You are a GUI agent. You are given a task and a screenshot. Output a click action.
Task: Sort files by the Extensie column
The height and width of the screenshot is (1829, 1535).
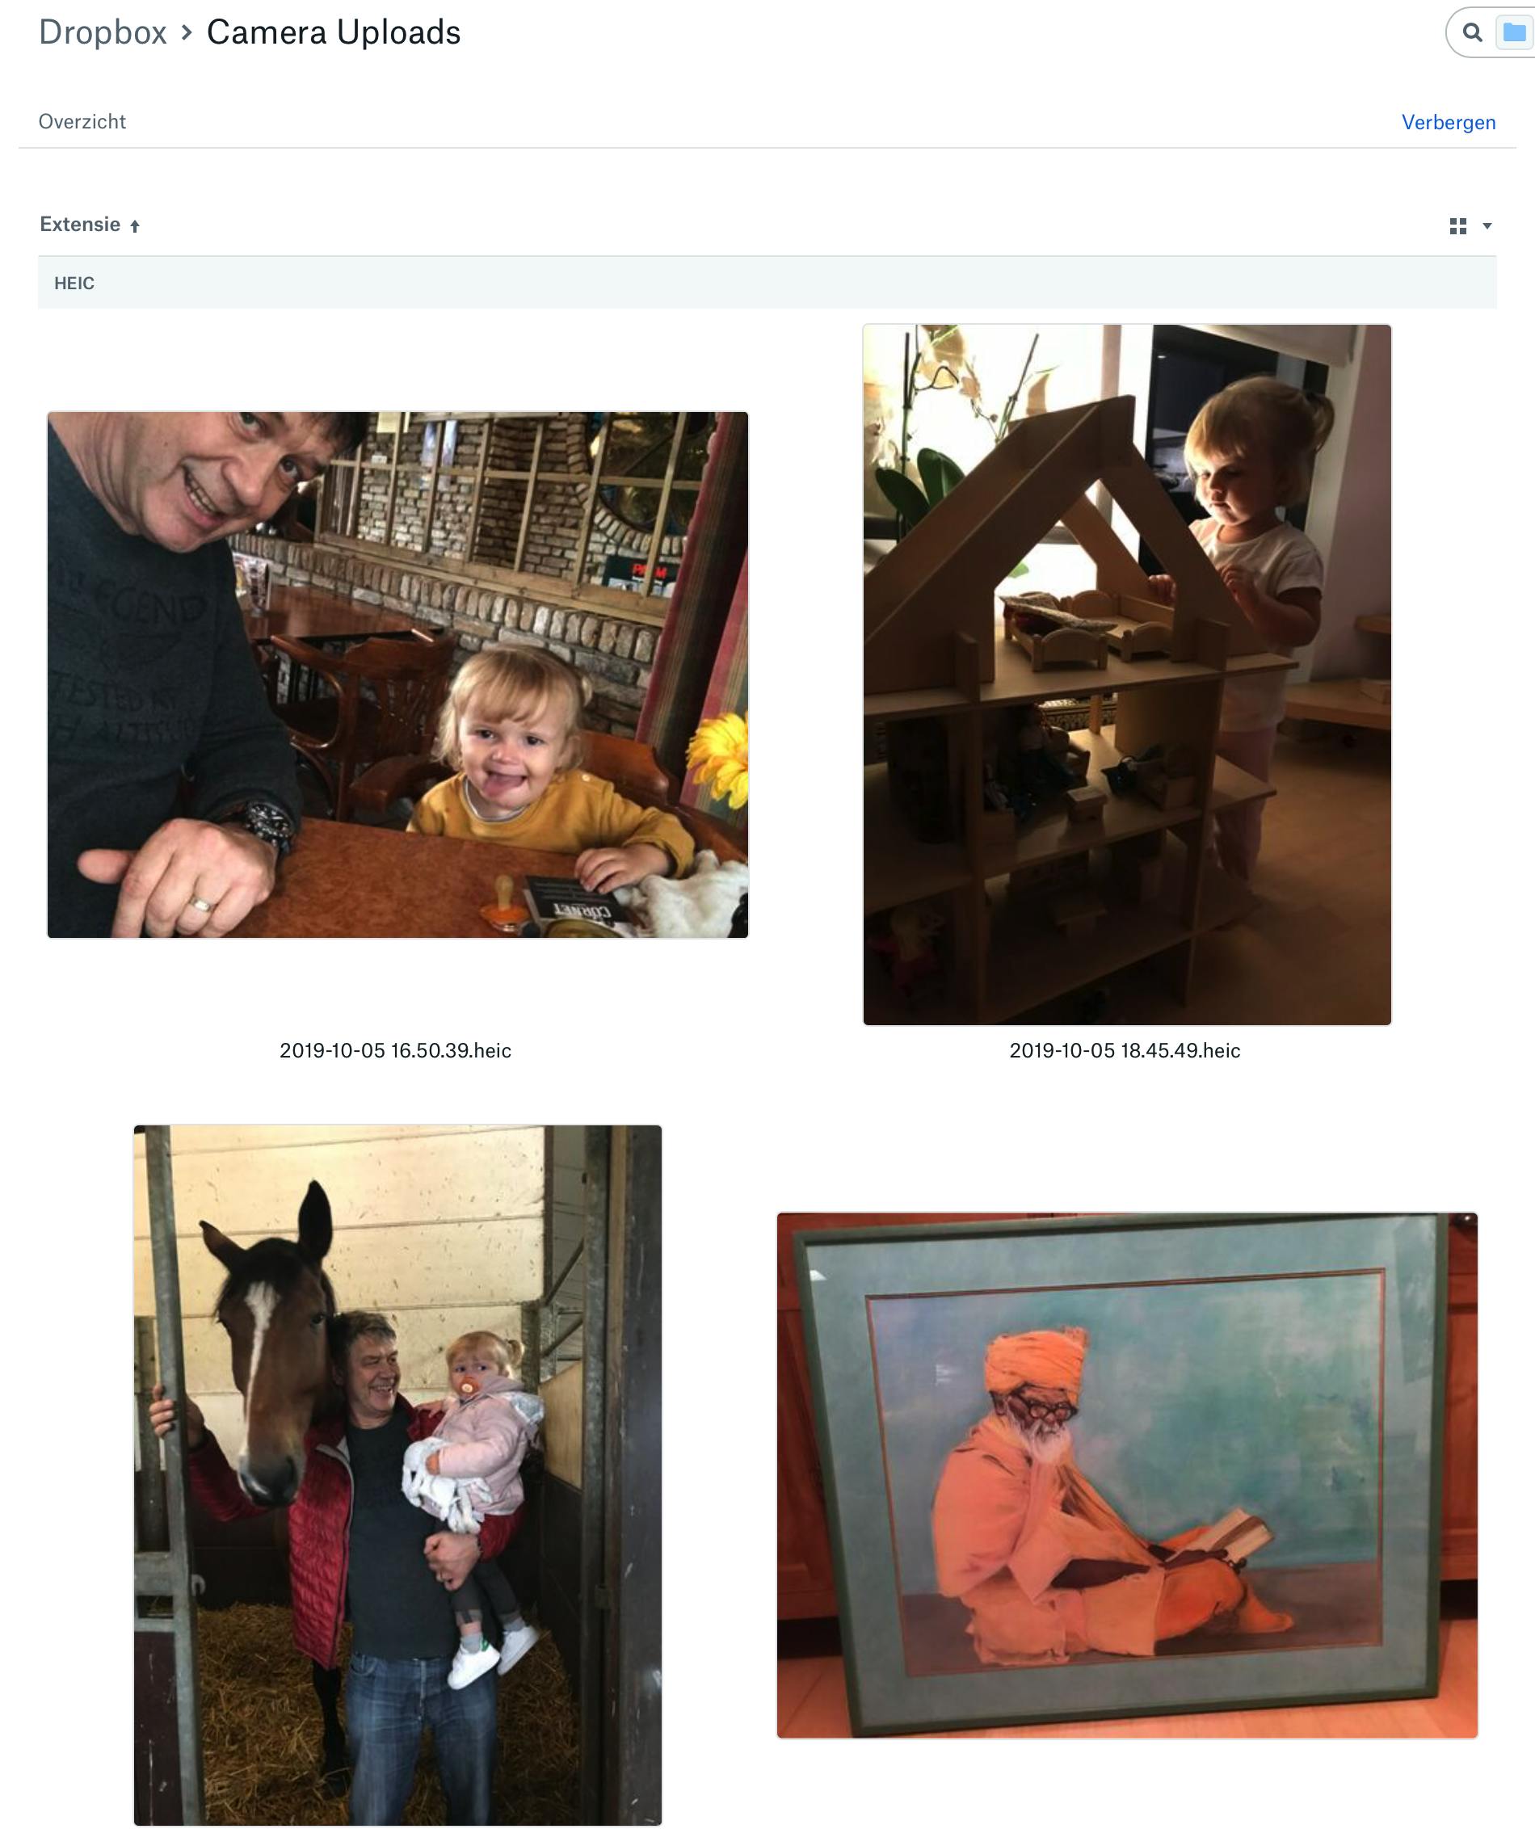pos(80,225)
